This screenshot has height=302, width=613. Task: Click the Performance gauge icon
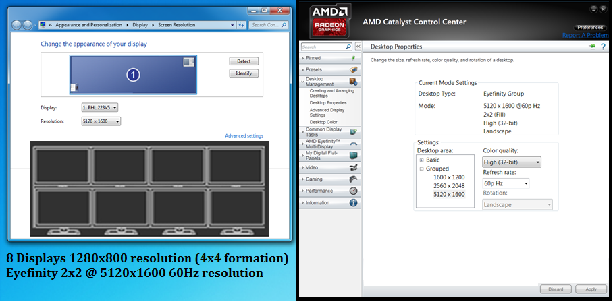click(x=353, y=191)
